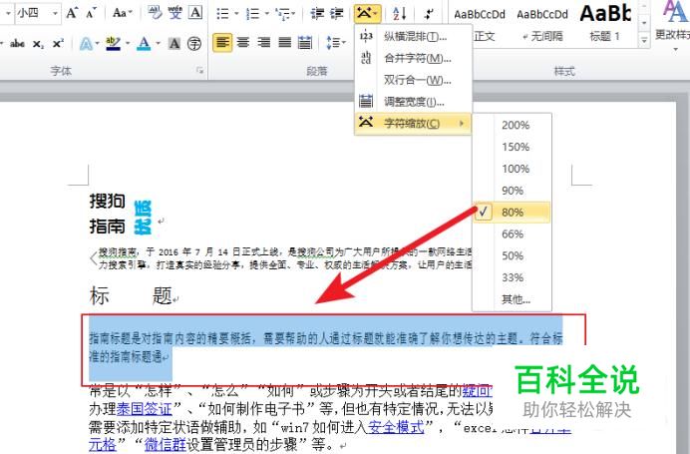Apply the 正文 style
Screen dimensions: 690x454
click(x=480, y=24)
